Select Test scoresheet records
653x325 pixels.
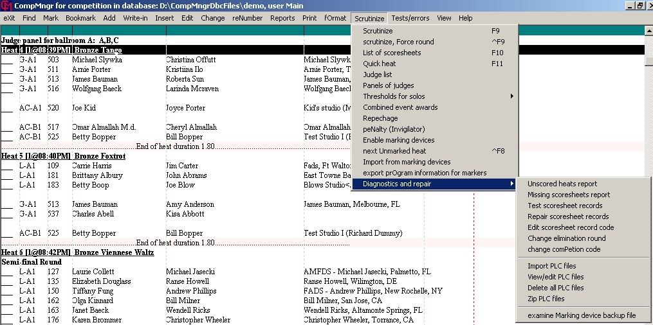point(583,206)
